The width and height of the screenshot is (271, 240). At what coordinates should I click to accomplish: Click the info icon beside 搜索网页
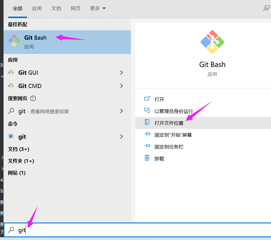click(x=33, y=99)
